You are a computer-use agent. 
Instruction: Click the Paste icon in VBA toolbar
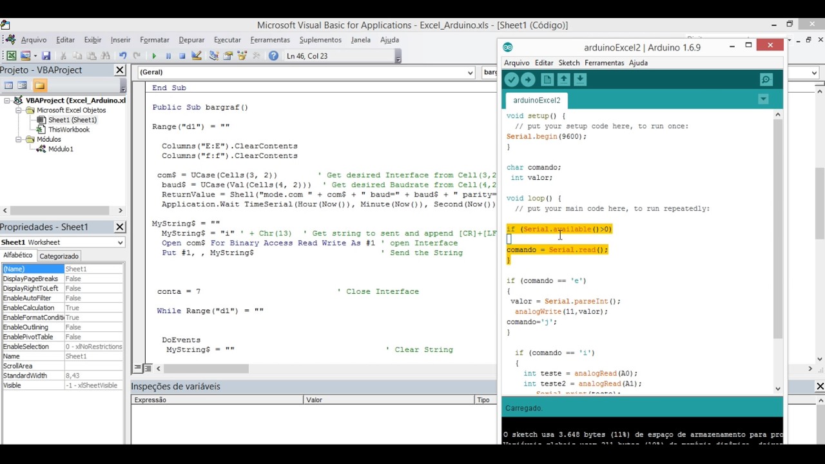[92, 56]
